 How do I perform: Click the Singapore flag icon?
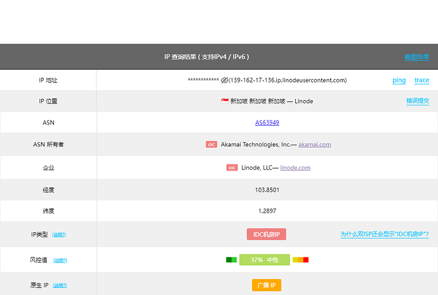pos(225,101)
